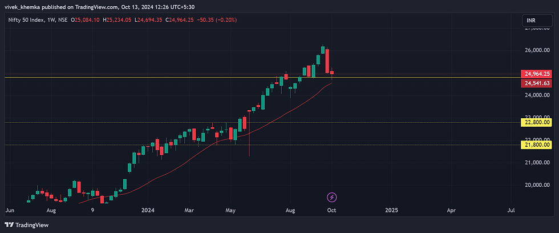Viewport: 559px width, 233px height.
Task: Click the Jun time axis label
Action: click(10, 210)
